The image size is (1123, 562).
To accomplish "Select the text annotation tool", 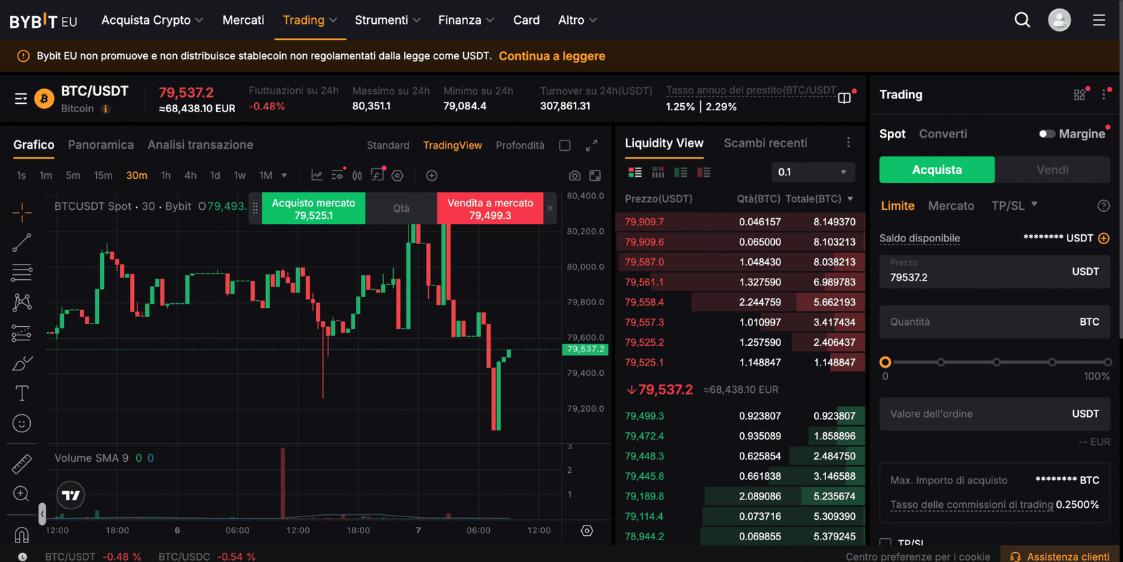I will (x=22, y=393).
